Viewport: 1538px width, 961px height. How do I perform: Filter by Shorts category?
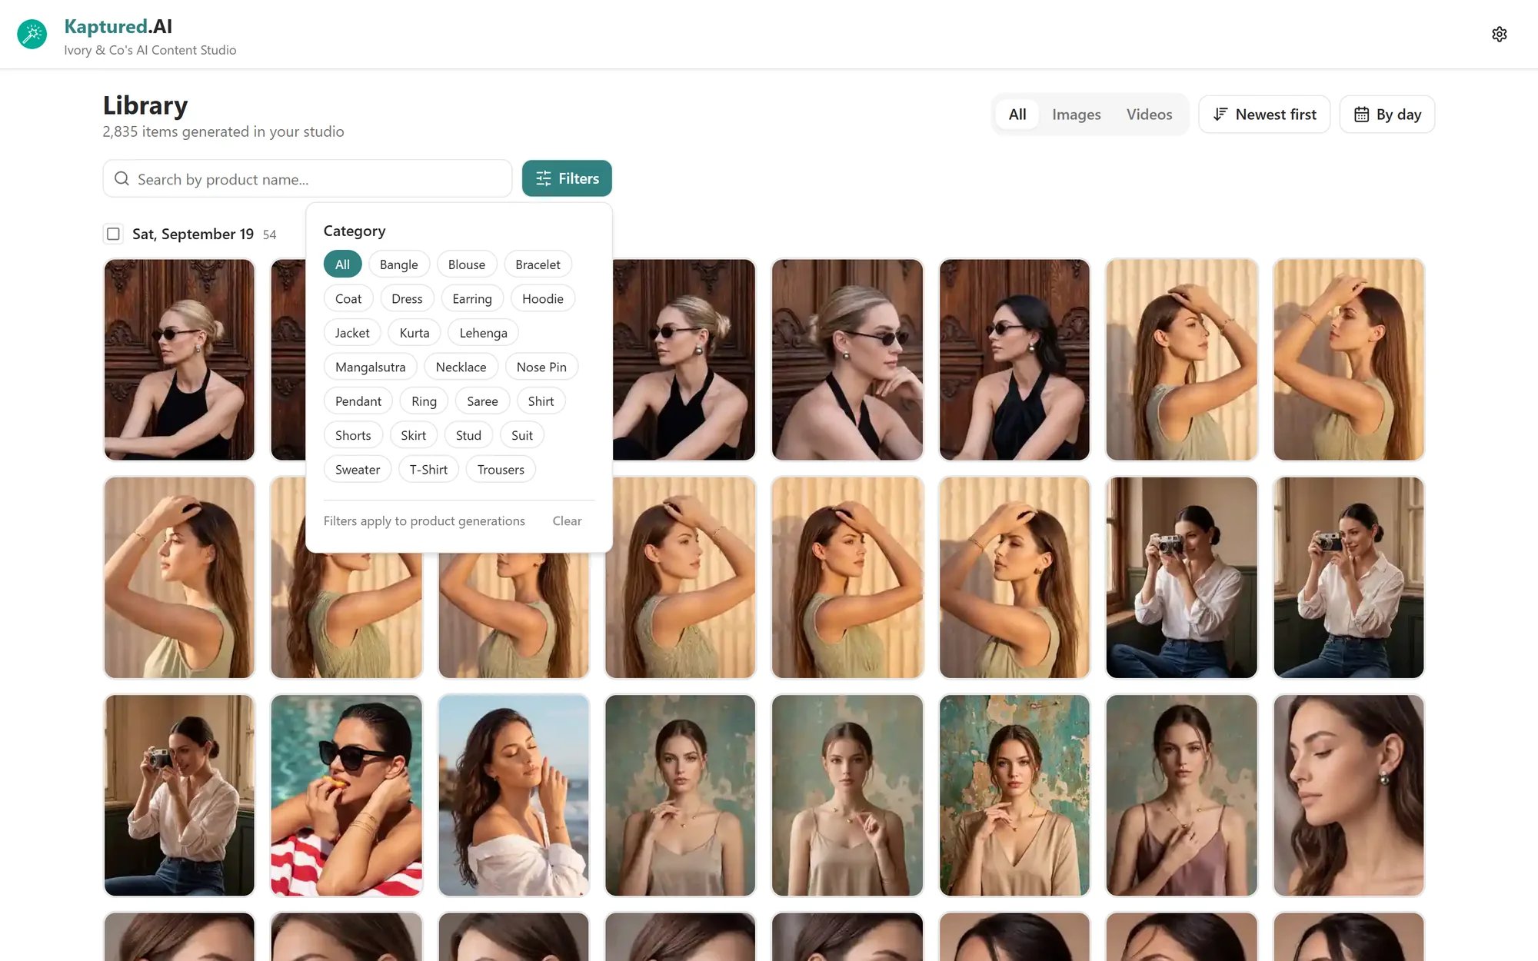(x=353, y=435)
